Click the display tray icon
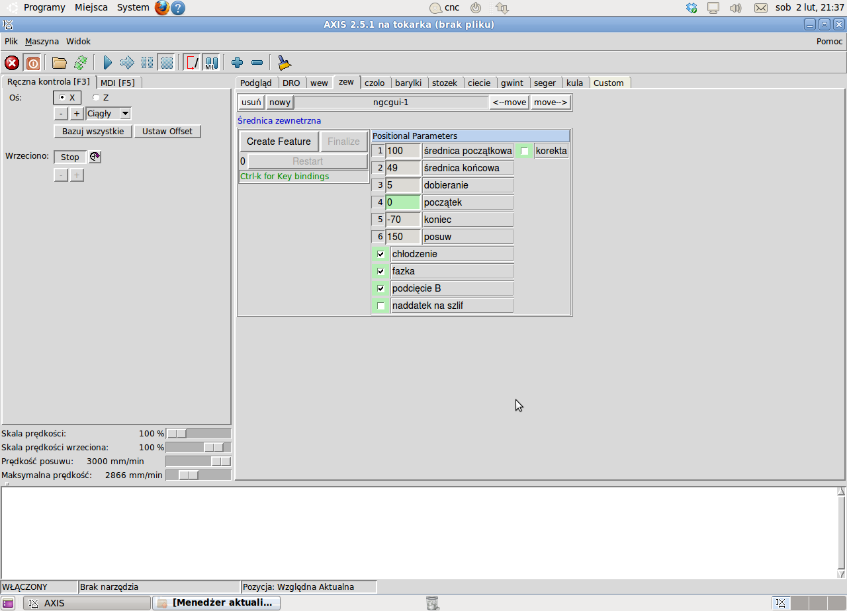847x611 pixels. 713,8
